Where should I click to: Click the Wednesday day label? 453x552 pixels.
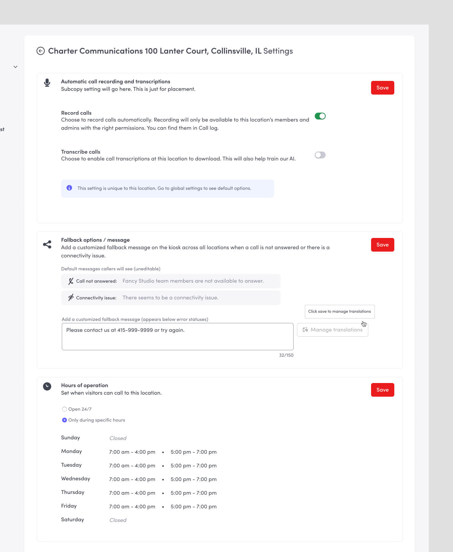pos(75,479)
